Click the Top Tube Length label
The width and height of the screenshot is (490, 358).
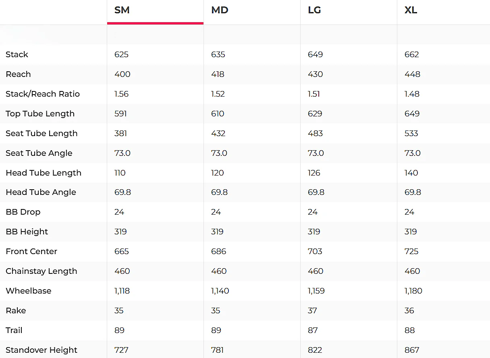(x=40, y=114)
